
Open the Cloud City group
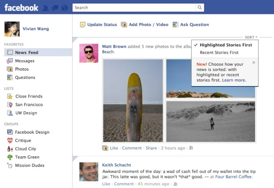[x=26, y=149]
